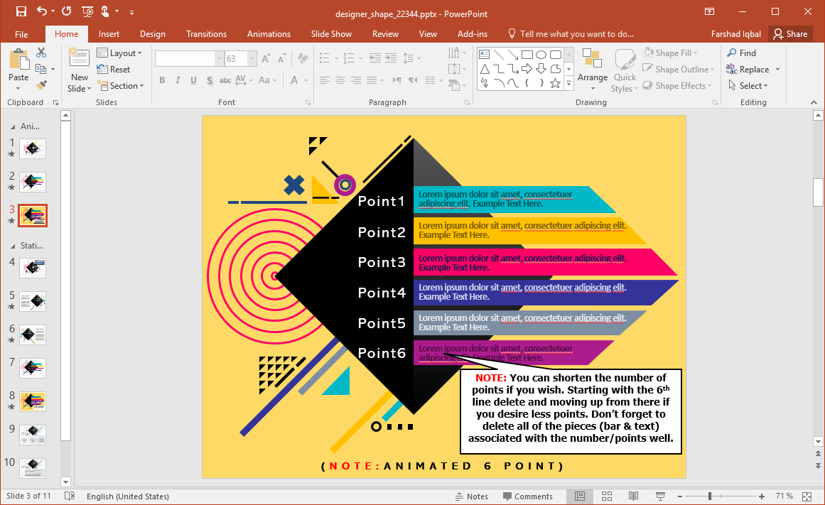Toggle the Comments pane
This screenshot has height=505, width=825.
(x=527, y=496)
